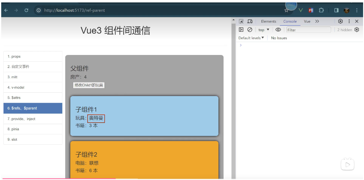Viewport: 364px width, 180px height.
Task: Select the '7. provide、inject' menu item
Action: (x=33, y=119)
